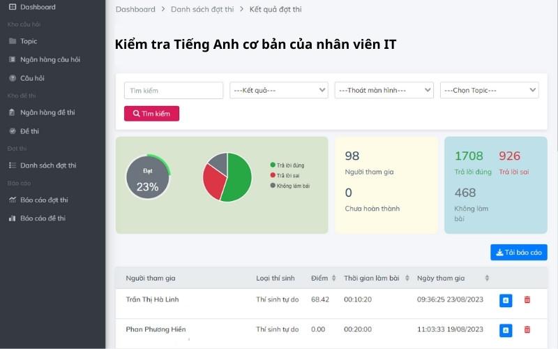Click the Danh sách đợt thi list icon
The image size is (558, 349).
coord(13,165)
